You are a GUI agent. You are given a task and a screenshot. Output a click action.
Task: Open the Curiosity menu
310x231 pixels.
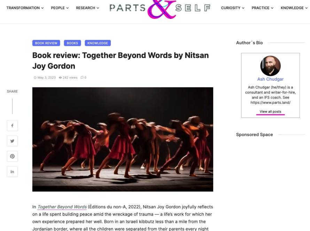point(233,8)
